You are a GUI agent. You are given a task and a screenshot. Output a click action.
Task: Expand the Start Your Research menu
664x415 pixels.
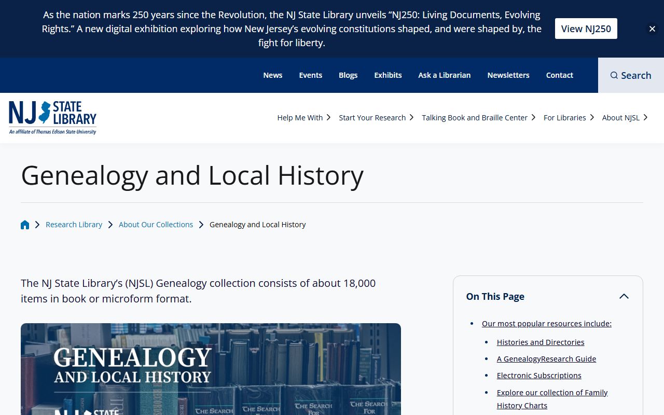pyautogui.click(x=376, y=118)
